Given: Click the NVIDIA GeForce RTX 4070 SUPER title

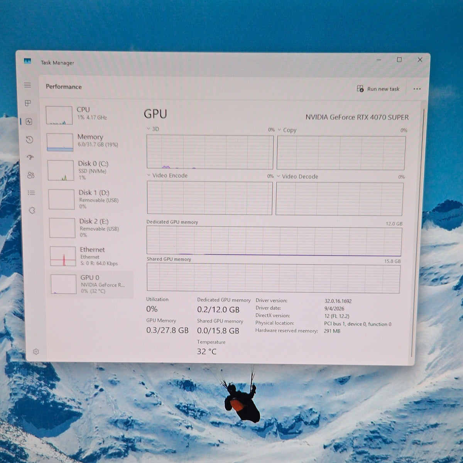Looking at the screenshot, I should pyautogui.click(x=357, y=117).
